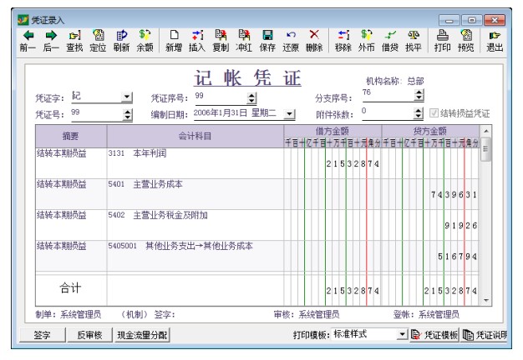Switch debit/credit with 借贷
Image resolution: width=523 pixels, height=360 pixels.
[x=390, y=42]
